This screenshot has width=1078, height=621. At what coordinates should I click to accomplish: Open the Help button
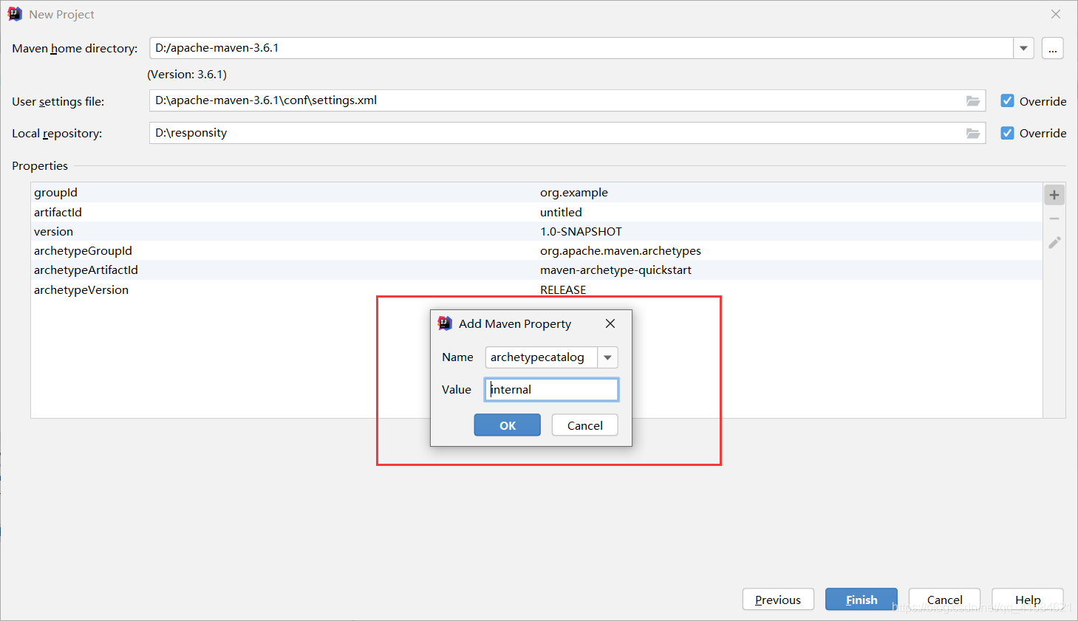[1027, 600]
